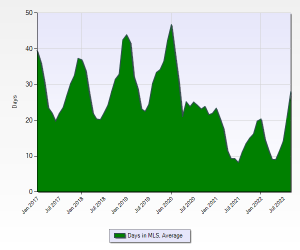Click the Jan 2018 x-axis label

75,204
